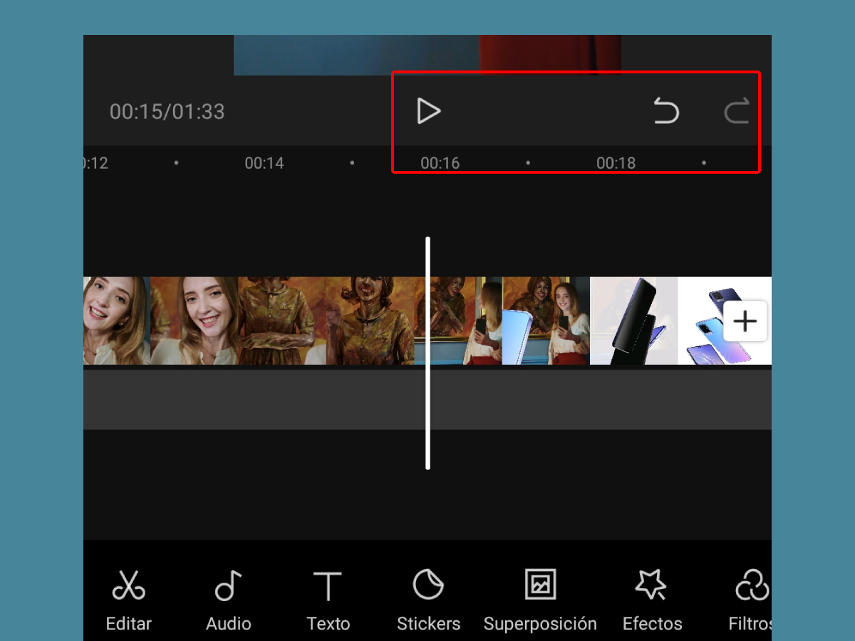This screenshot has width=855, height=641.
Task: Add a new clip with the plus button
Action: (x=745, y=321)
